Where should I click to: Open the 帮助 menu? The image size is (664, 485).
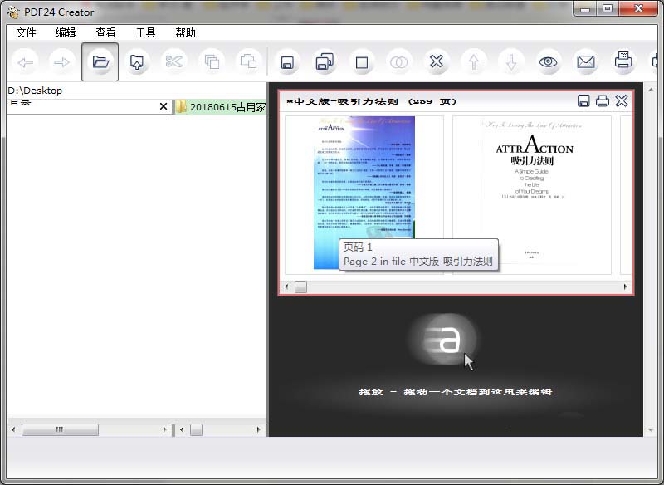185,32
